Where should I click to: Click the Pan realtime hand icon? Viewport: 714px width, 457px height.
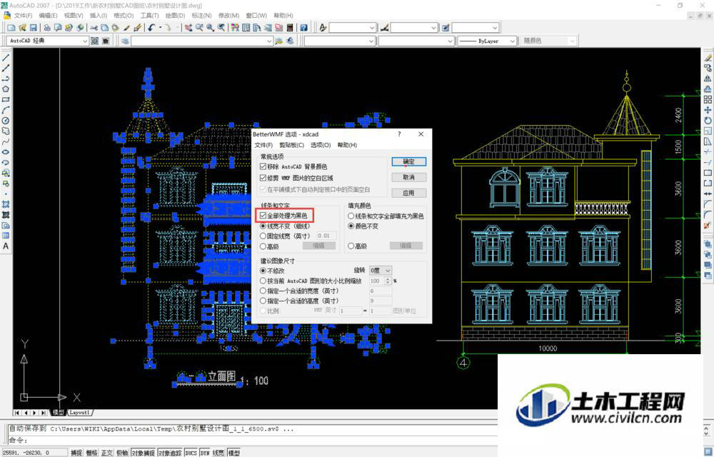[x=188, y=28]
